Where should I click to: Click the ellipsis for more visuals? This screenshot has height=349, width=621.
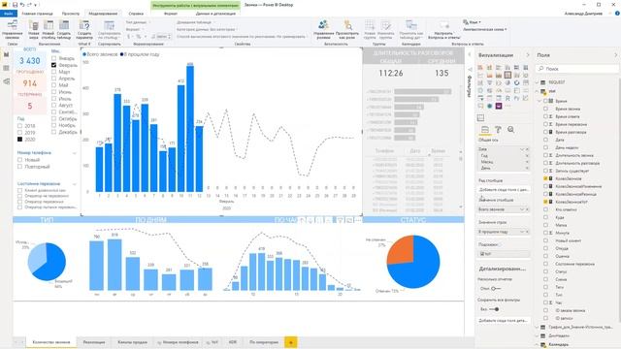tap(507, 106)
